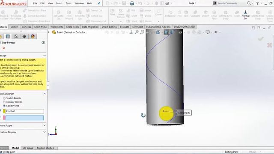Open the Print dropdown arrow
274x154 pixels.
pos(136,3)
